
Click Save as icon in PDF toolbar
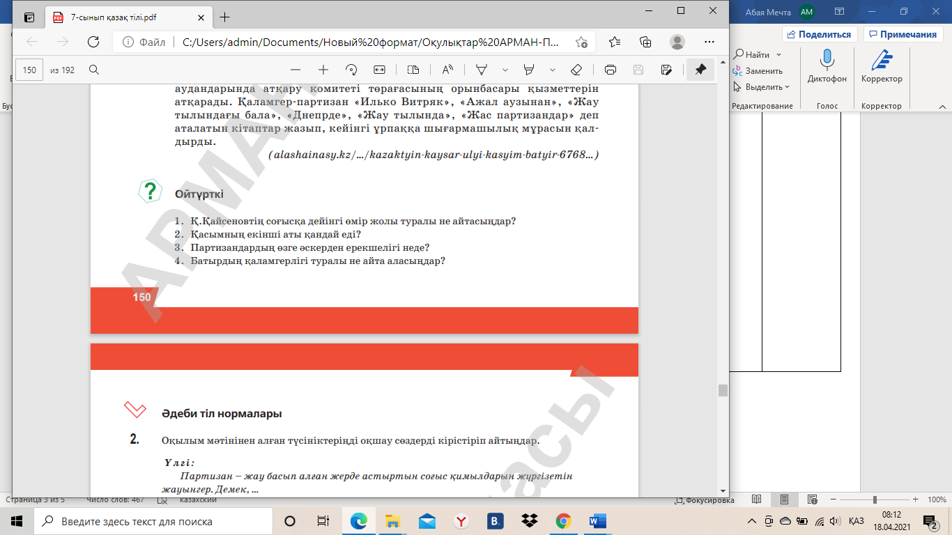[x=666, y=70]
